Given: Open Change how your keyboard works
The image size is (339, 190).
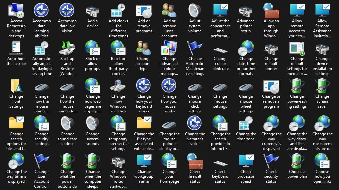Looking at the screenshot, I should [143, 85].
